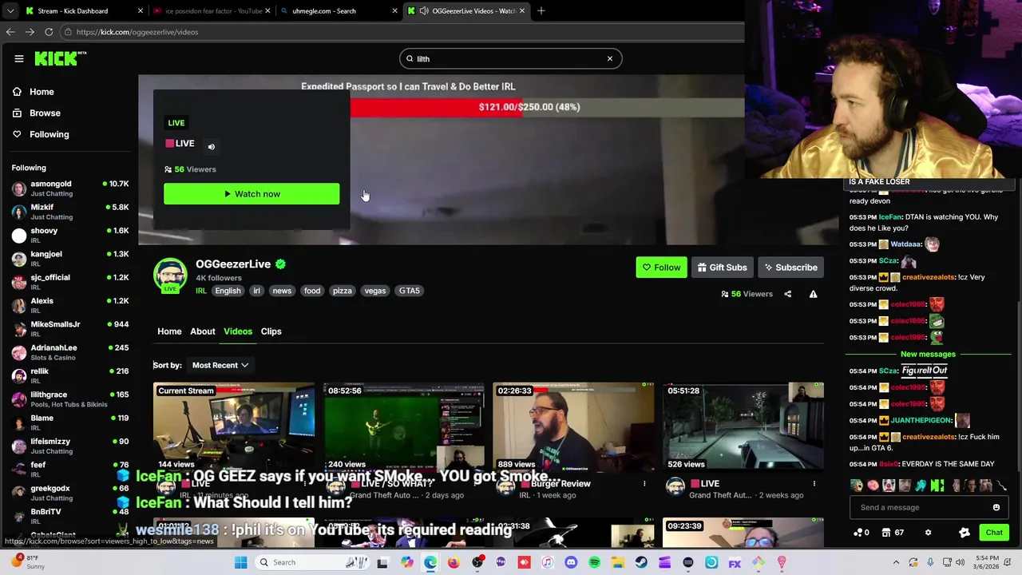Switch to the About tab
Image resolution: width=1022 pixels, height=575 pixels.
pos(203,331)
